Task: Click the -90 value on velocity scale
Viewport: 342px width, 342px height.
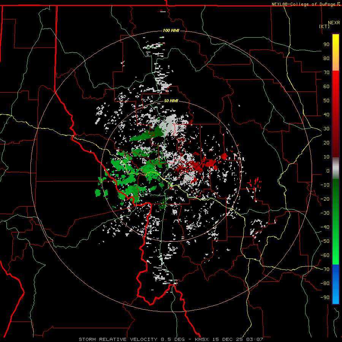Action: pyautogui.click(x=325, y=298)
